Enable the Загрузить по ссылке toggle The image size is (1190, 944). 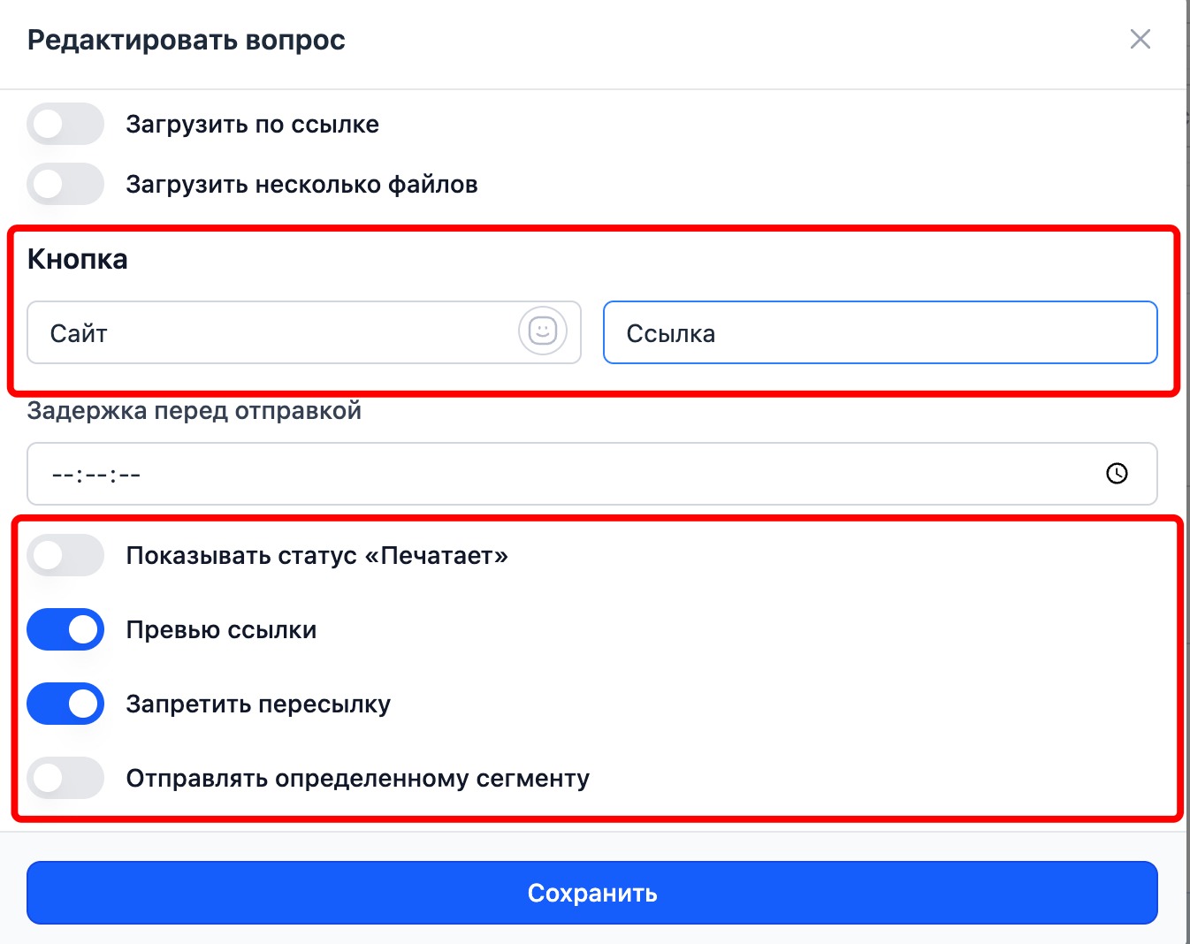[x=65, y=125]
